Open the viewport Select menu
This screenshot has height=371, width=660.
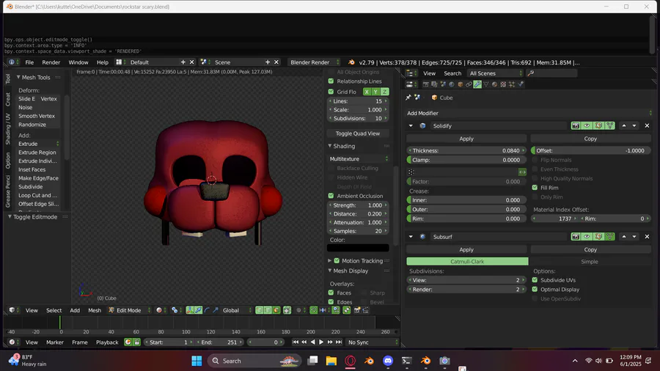54,310
